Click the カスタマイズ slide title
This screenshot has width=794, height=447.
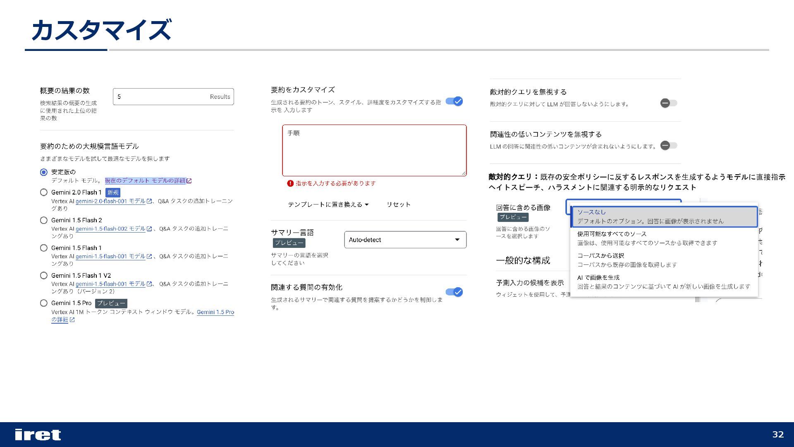click(101, 30)
